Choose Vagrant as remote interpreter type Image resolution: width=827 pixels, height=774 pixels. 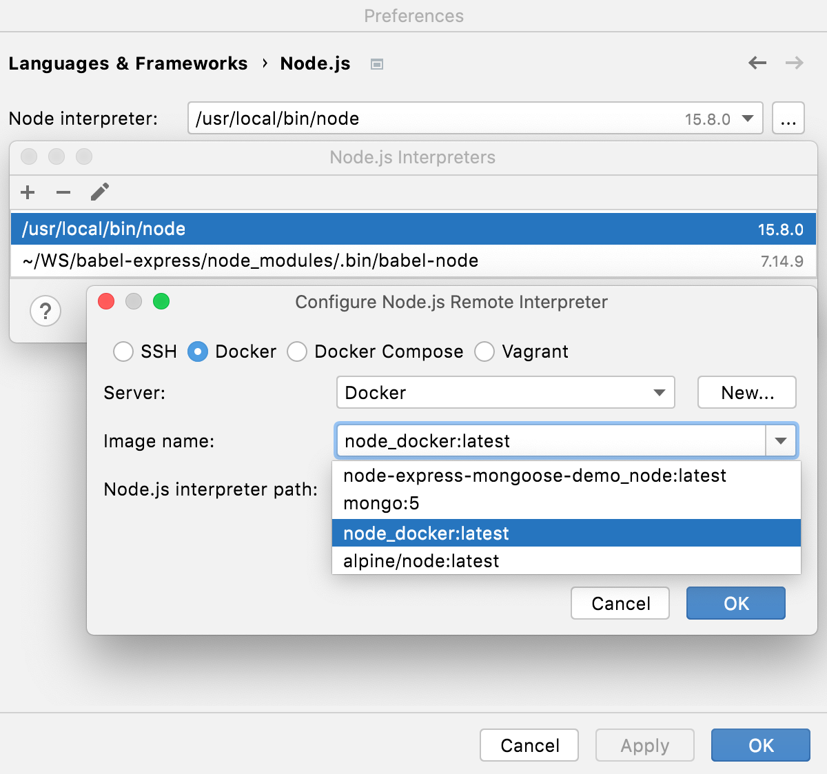pyautogui.click(x=484, y=352)
